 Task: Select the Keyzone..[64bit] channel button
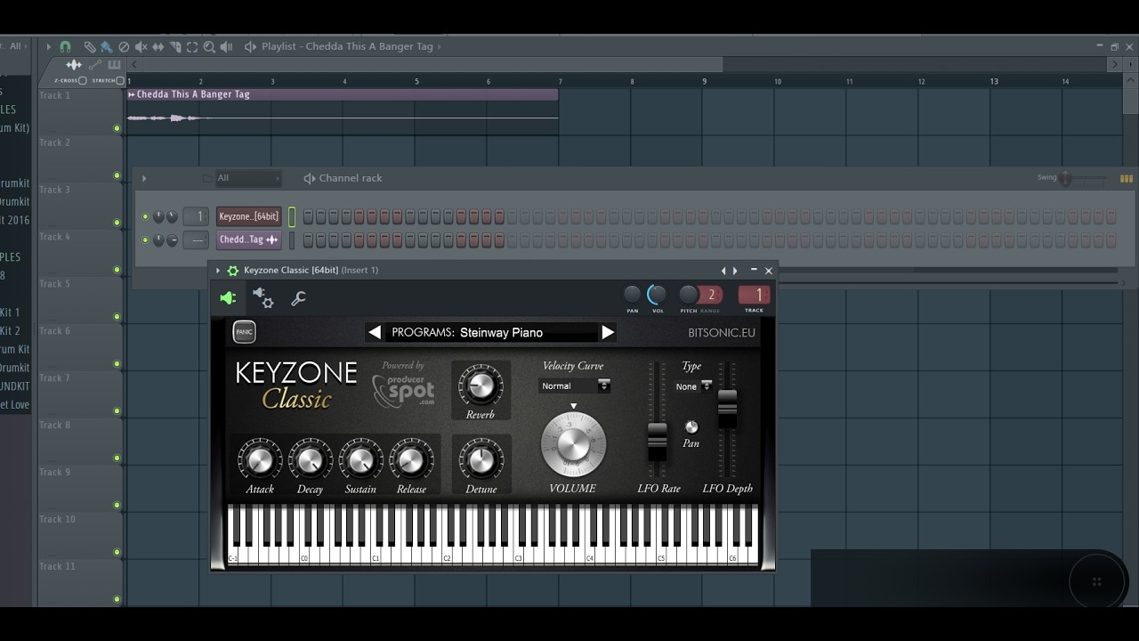(x=249, y=216)
